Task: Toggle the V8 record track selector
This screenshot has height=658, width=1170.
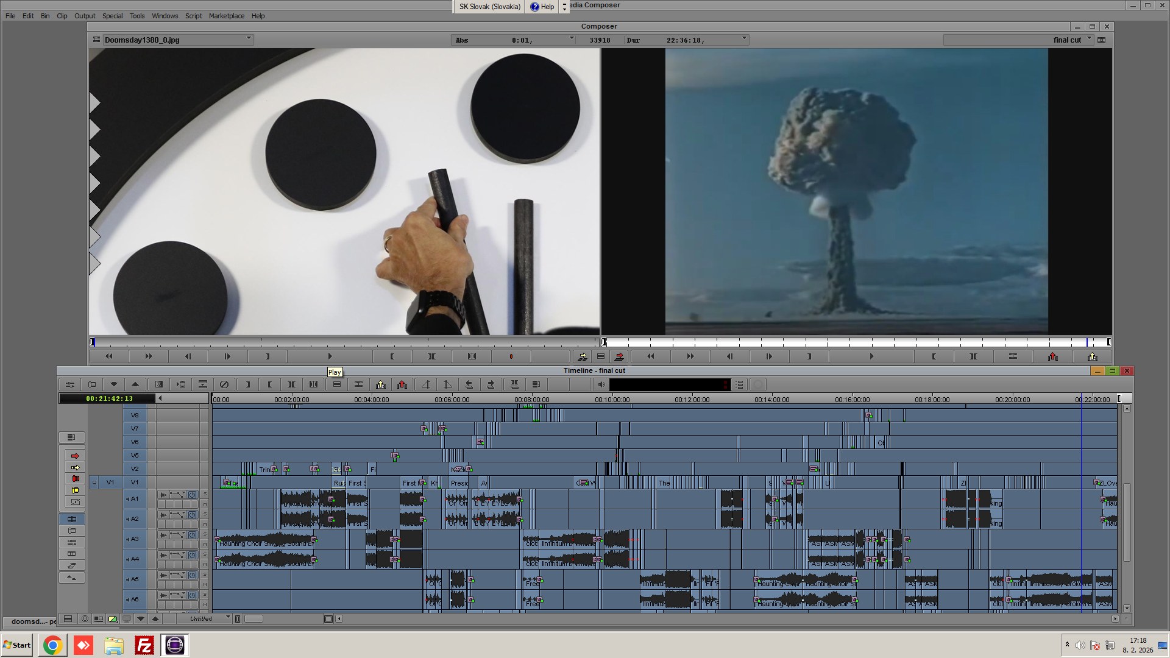Action: tap(135, 416)
